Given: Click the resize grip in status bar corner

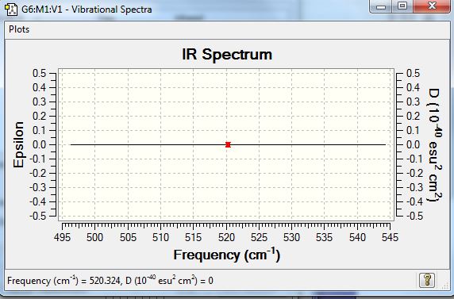Looking at the screenshot, I should click(x=445, y=286).
